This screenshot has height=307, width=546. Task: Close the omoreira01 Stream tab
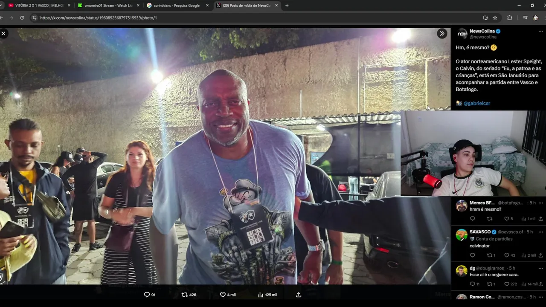point(138,6)
